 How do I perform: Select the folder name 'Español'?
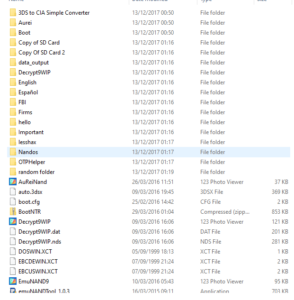pyautogui.click(x=28, y=92)
